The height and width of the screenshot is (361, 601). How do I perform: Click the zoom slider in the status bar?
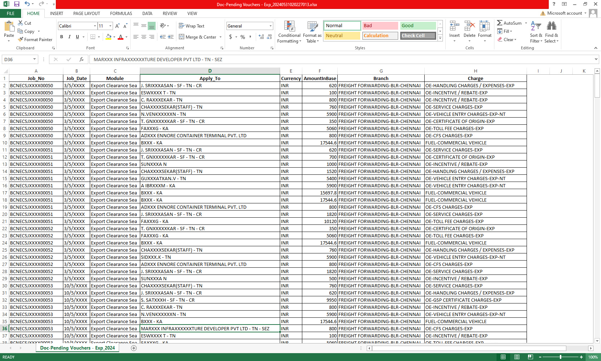tap(560, 357)
